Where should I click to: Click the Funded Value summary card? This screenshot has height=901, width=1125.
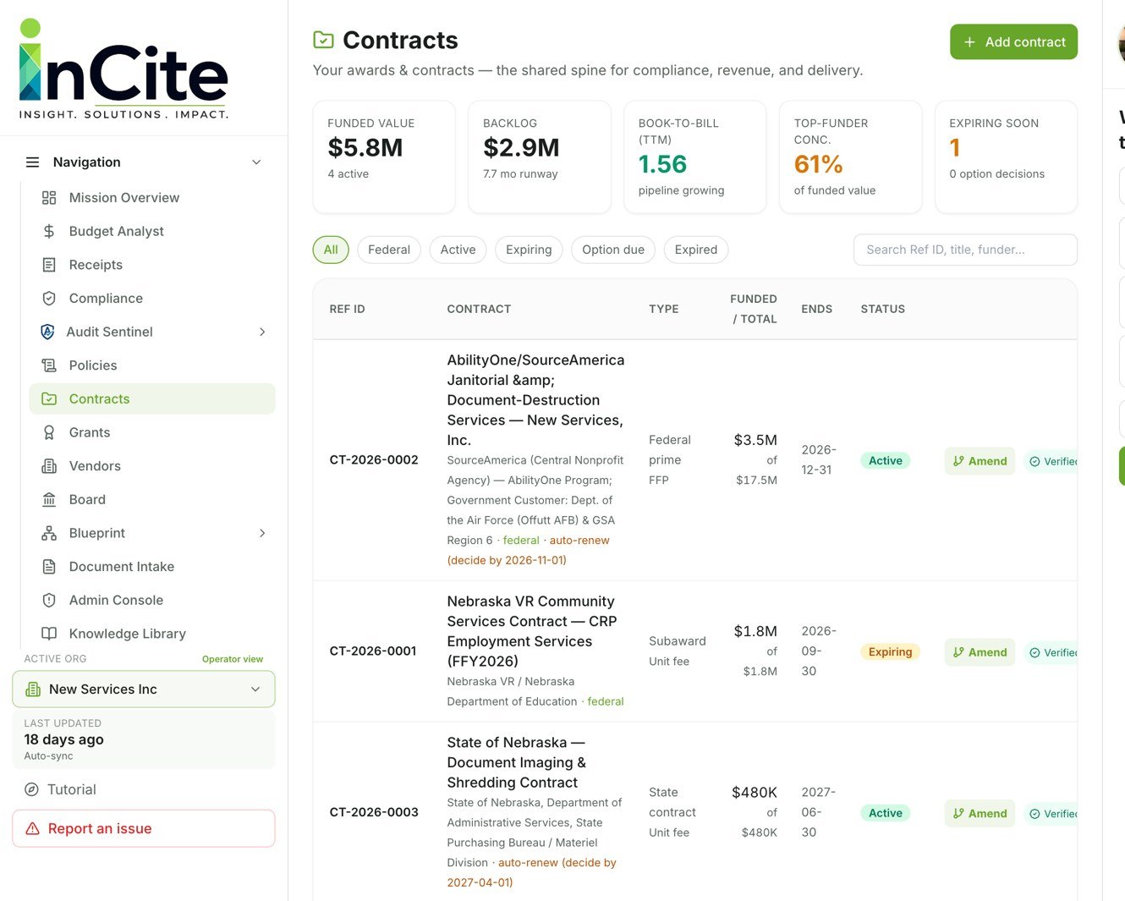(x=384, y=157)
